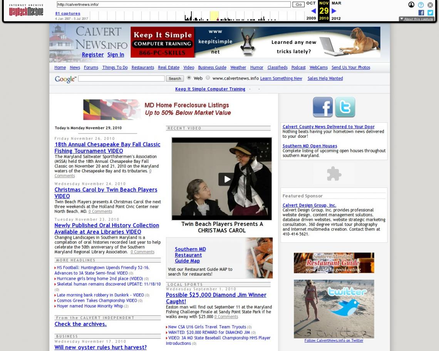Open the WebCams nav item
The height and width of the screenshot is (351, 439).
point(318,67)
